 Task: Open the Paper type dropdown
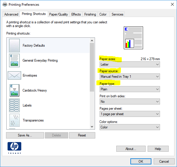[x=130, y=89]
